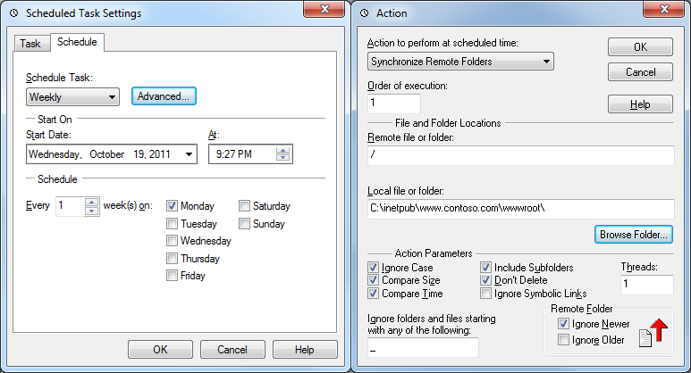Click the document icon in Remote Folder
The height and width of the screenshot is (373, 691).
pyautogui.click(x=644, y=337)
